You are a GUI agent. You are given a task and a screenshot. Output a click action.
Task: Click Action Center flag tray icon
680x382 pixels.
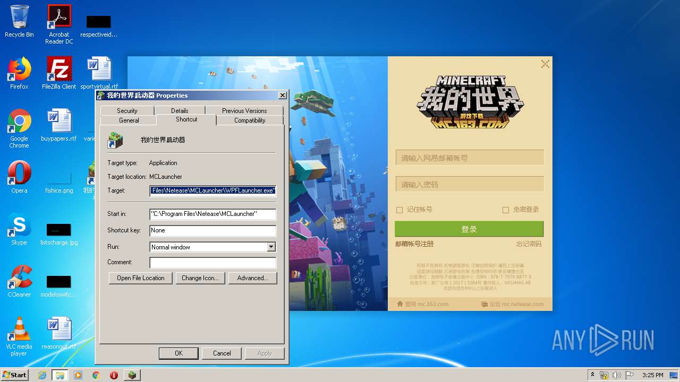(629, 375)
